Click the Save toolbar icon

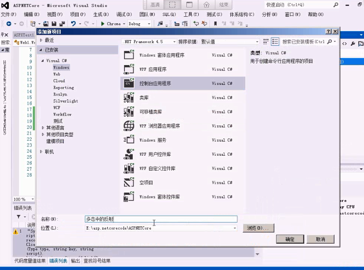pos(54,24)
